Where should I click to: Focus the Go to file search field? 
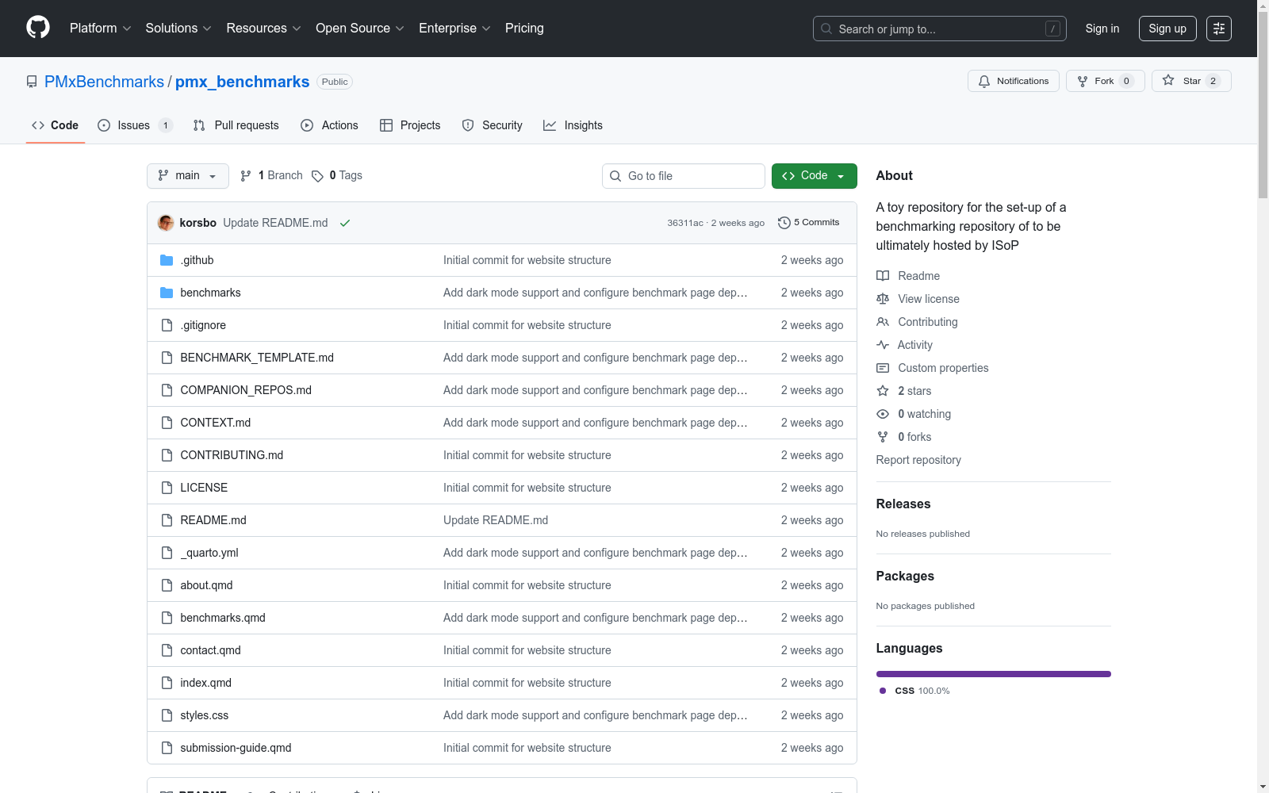click(684, 176)
